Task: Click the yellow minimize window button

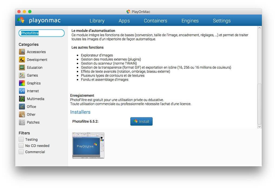Action: coord(24,12)
